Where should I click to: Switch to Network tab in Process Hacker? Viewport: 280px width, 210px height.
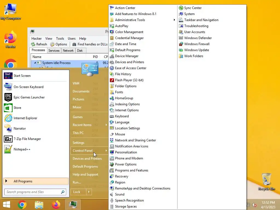[x=68, y=51]
